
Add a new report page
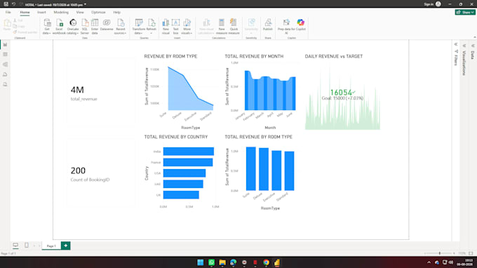pos(66,246)
